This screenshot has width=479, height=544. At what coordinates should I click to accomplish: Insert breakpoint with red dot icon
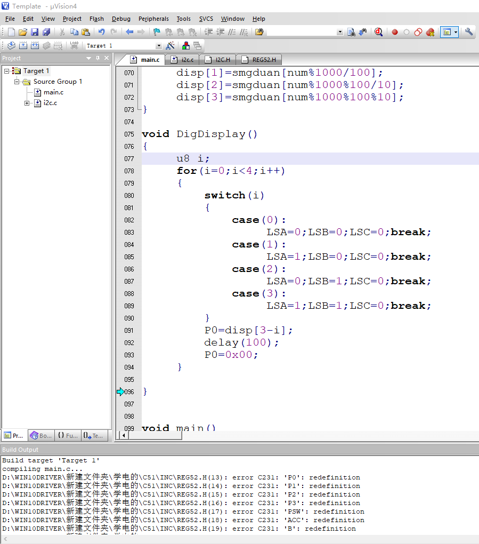pyautogui.click(x=395, y=32)
